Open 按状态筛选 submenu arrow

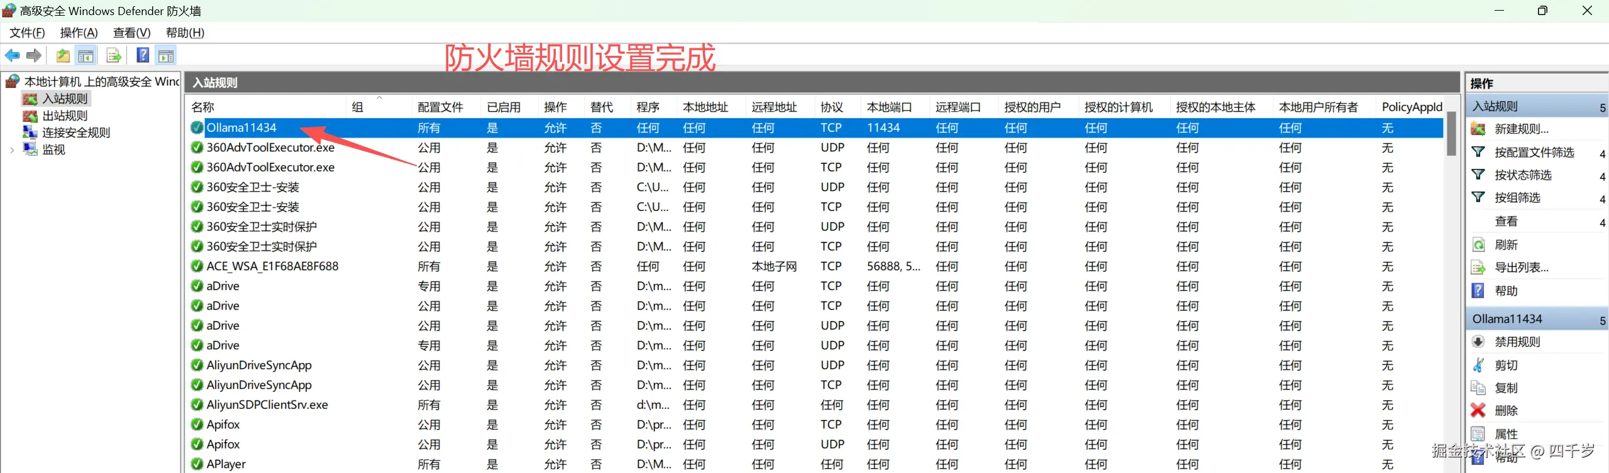point(1603,176)
